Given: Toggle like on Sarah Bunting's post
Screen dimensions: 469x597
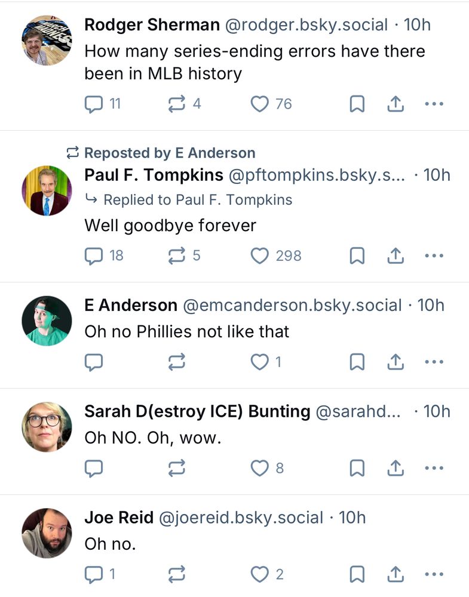Looking at the screenshot, I should pos(260,467).
